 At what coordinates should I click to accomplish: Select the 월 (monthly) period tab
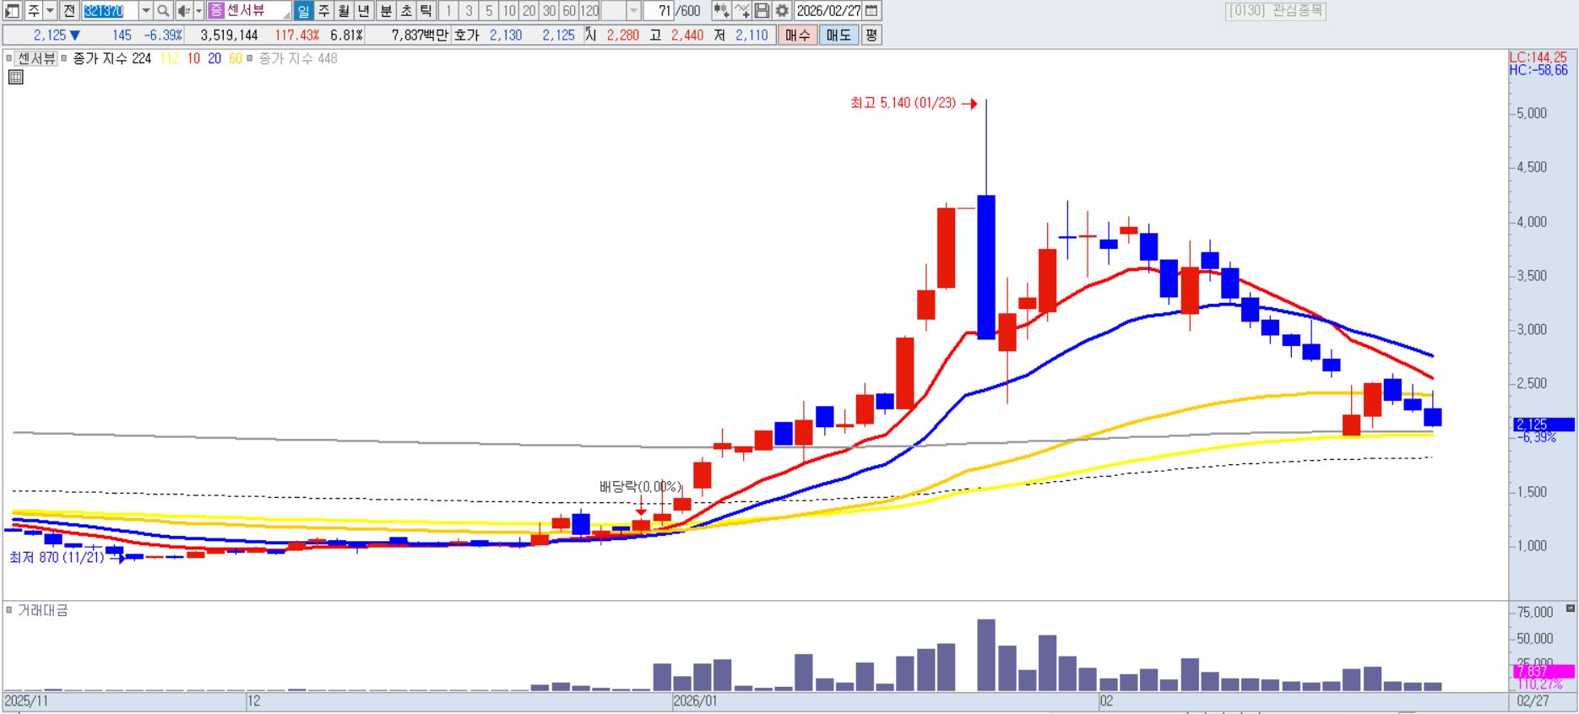click(344, 11)
